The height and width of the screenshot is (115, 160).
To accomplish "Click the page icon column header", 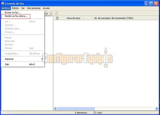I will click(x=57, y=18).
